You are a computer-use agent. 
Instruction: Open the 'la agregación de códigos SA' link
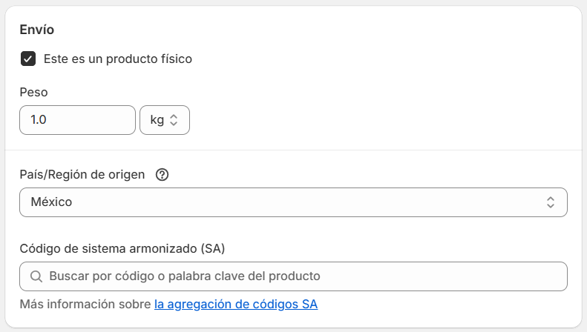click(235, 304)
